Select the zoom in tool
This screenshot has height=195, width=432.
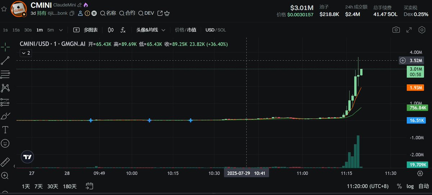click(5, 176)
